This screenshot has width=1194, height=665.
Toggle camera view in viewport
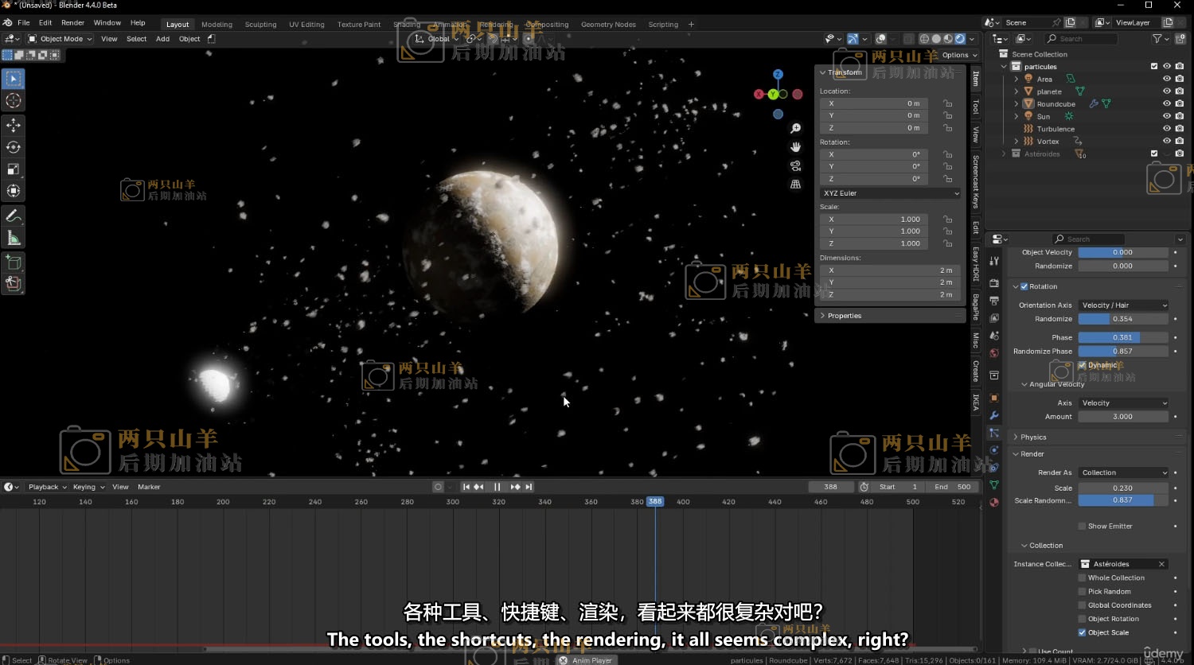click(x=795, y=165)
